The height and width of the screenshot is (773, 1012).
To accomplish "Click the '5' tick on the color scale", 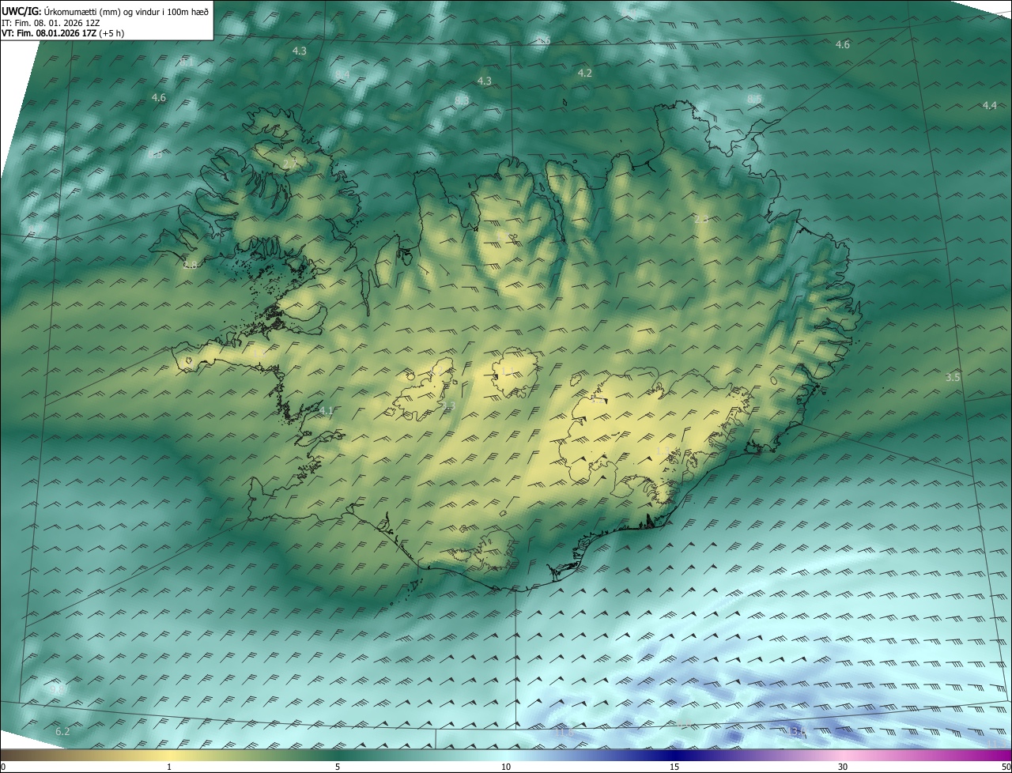I will coord(338,767).
